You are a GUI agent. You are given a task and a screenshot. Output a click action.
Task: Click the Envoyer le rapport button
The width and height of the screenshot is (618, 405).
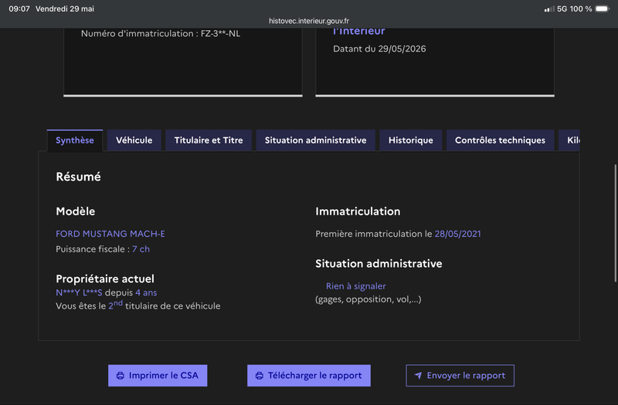[460, 376]
